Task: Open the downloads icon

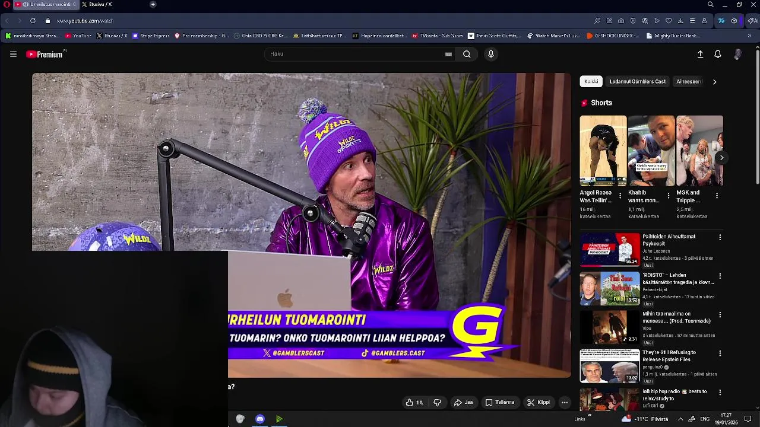Action: 680,21
